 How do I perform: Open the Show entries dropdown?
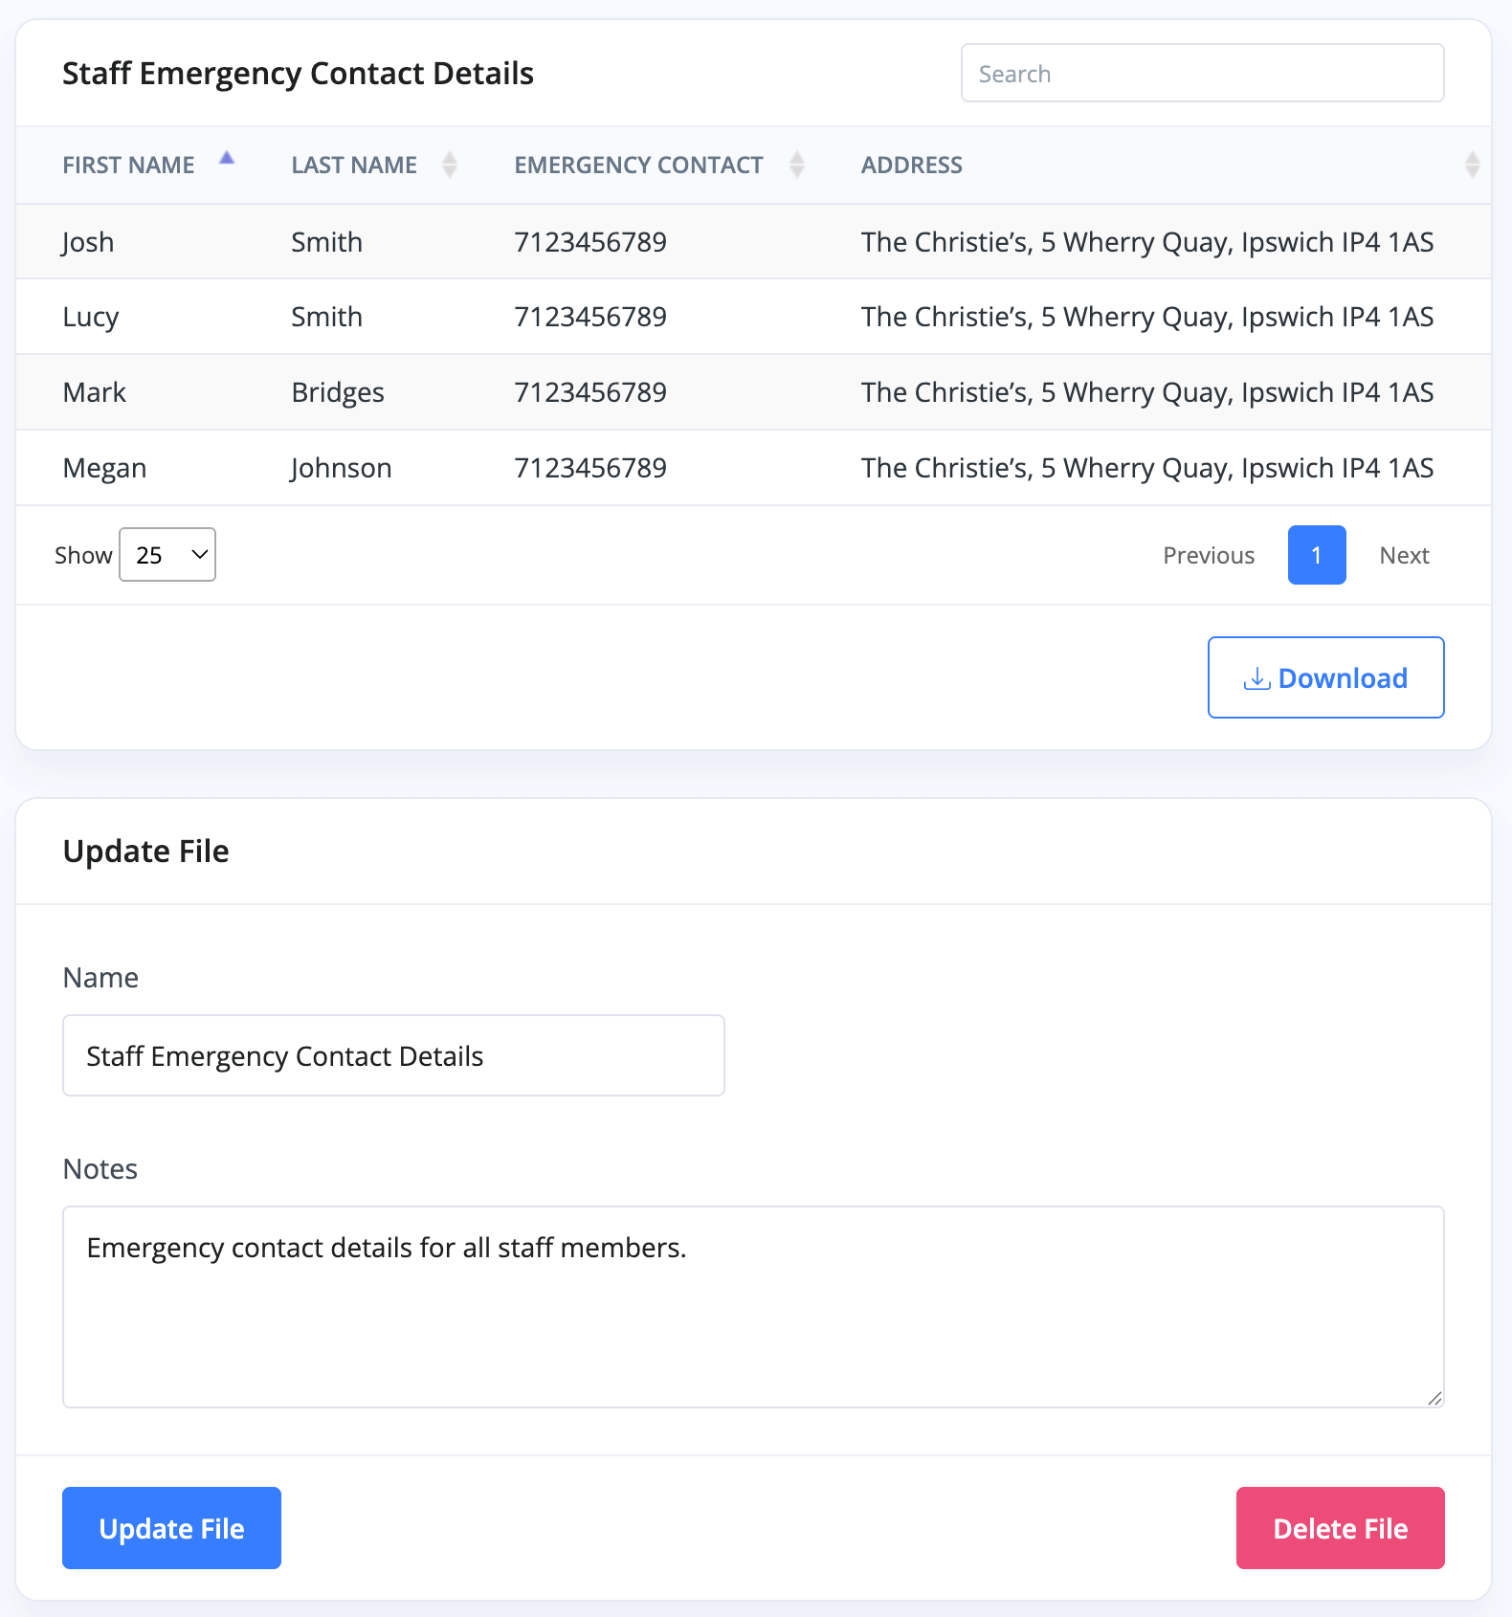(x=167, y=555)
